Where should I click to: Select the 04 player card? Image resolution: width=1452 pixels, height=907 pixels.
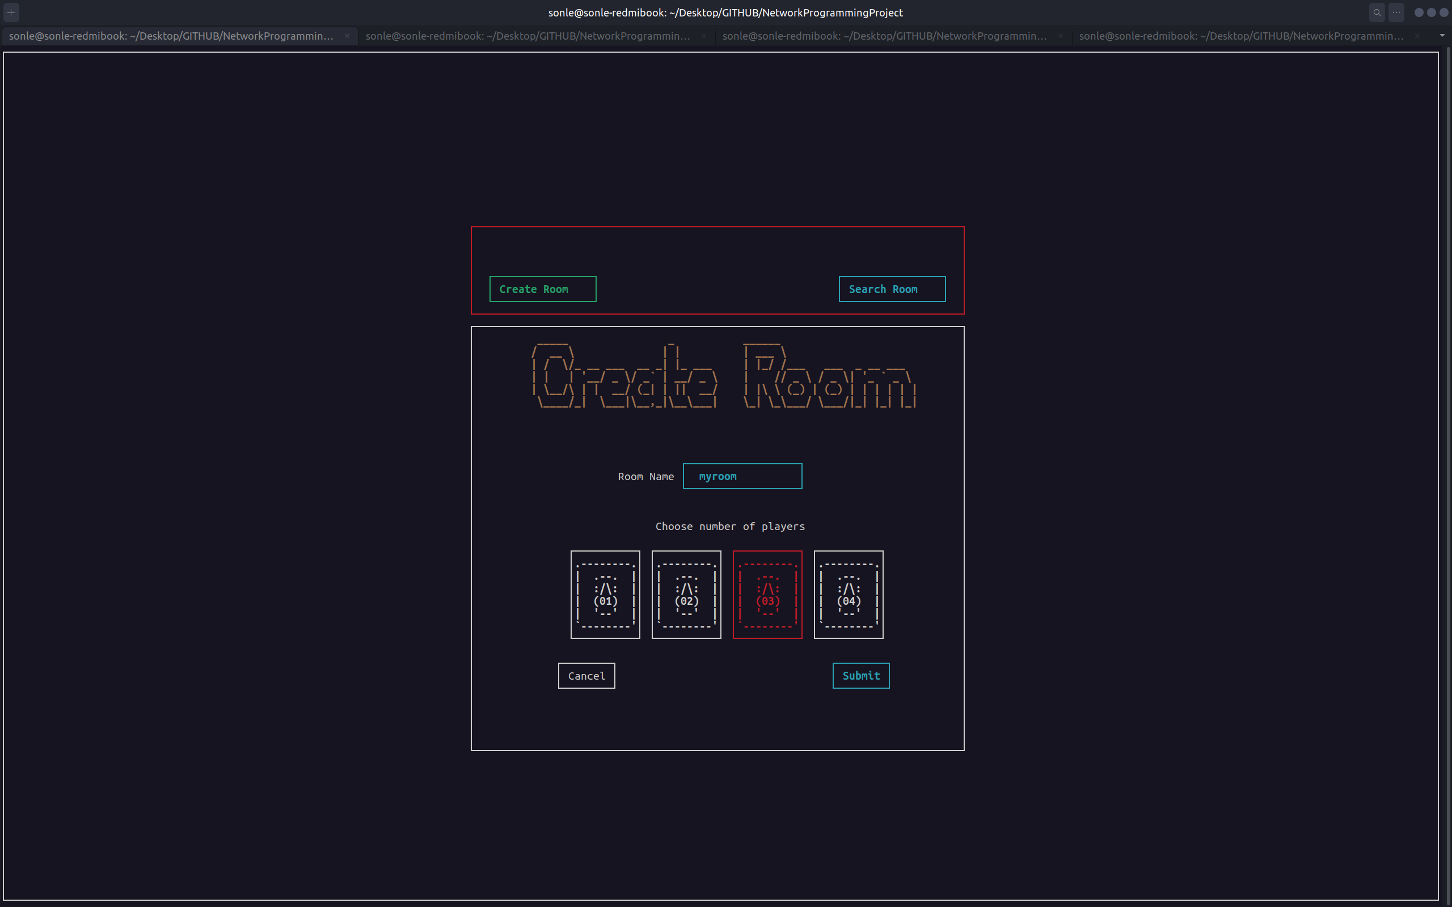848,595
